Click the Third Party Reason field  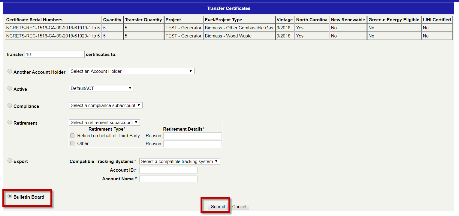tap(192, 136)
